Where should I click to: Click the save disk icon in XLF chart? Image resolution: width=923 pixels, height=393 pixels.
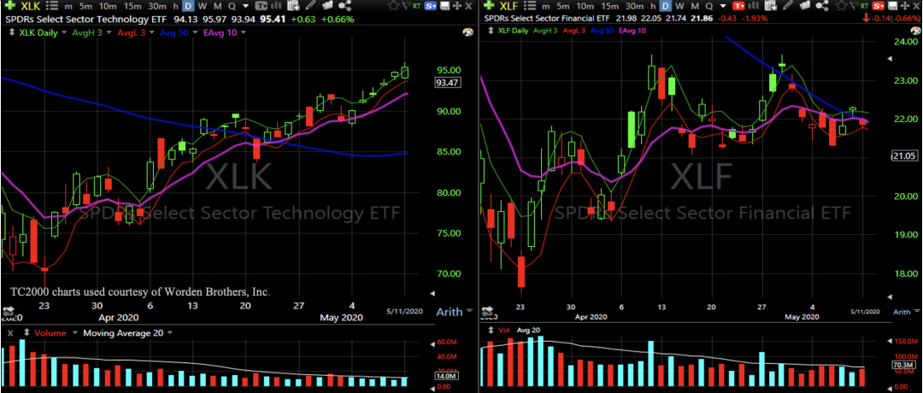(892, 6)
